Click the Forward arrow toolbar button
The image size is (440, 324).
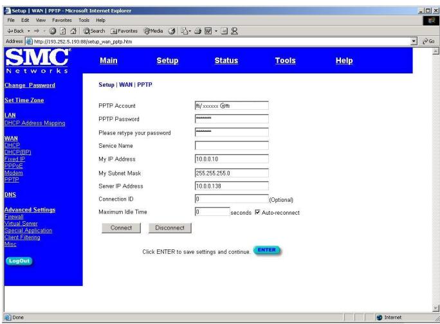pos(37,31)
